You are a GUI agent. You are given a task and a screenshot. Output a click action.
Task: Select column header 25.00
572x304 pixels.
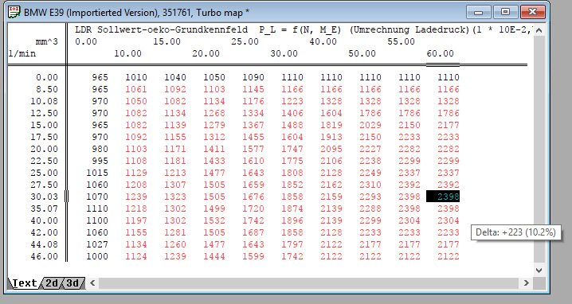(245, 41)
